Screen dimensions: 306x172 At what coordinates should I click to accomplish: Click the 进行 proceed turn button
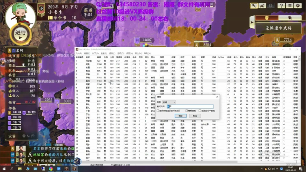[x=20, y=34]
